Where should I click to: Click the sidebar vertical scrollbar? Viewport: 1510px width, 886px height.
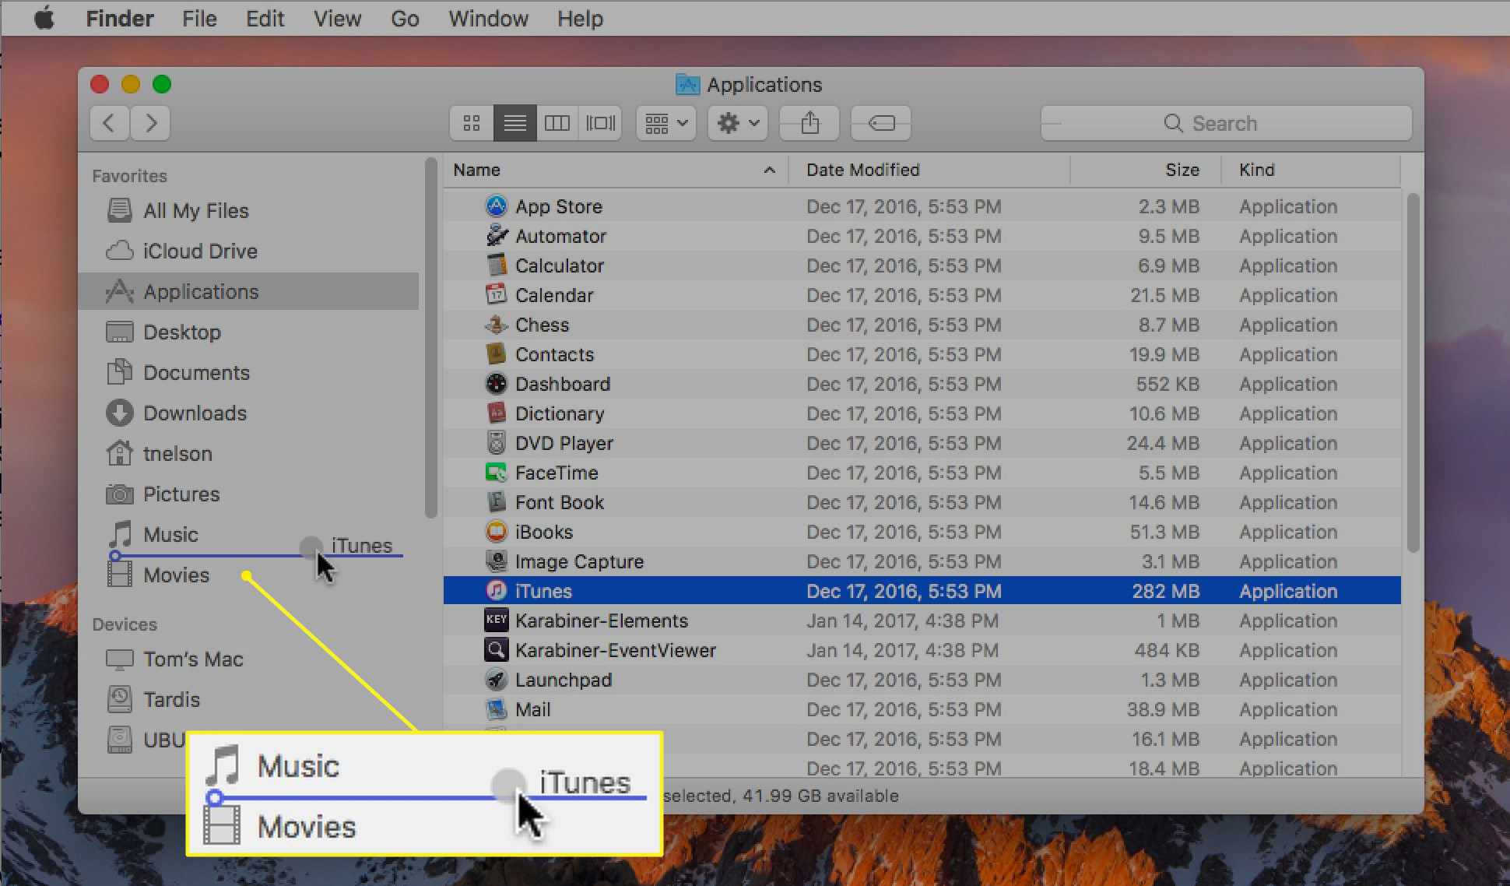pyautogui.click(x=430, y=338)
